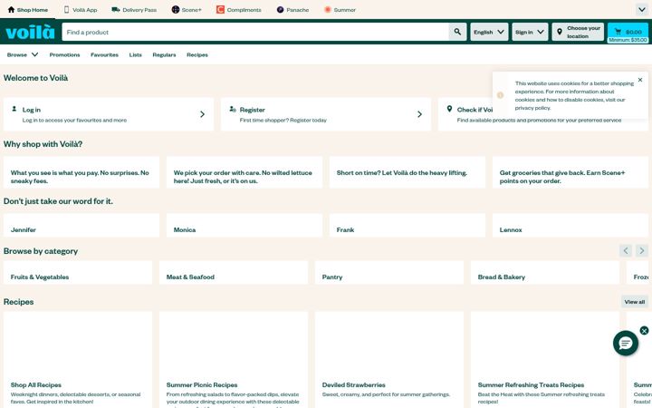
Task: Select Monica's testimonial card
Action: pyautogui.click(x=244, y=226)
